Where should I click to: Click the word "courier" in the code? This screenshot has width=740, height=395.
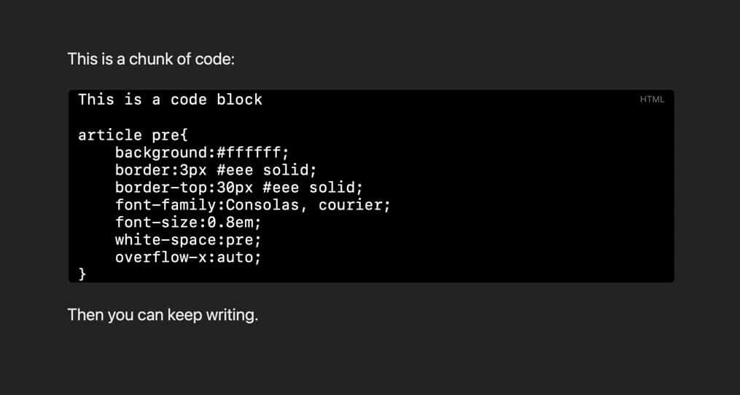[x=351, y=205]
